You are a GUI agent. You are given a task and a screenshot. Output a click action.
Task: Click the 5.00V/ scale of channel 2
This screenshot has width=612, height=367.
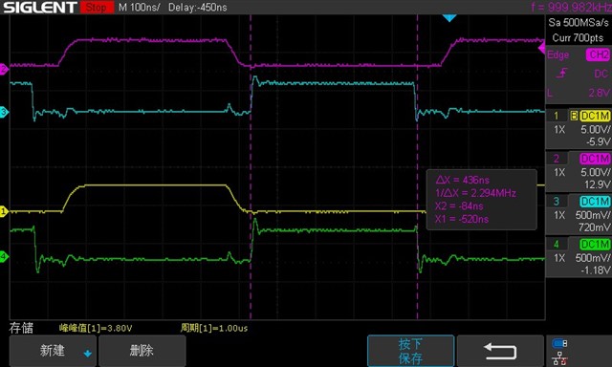click(x=595, y=172)
